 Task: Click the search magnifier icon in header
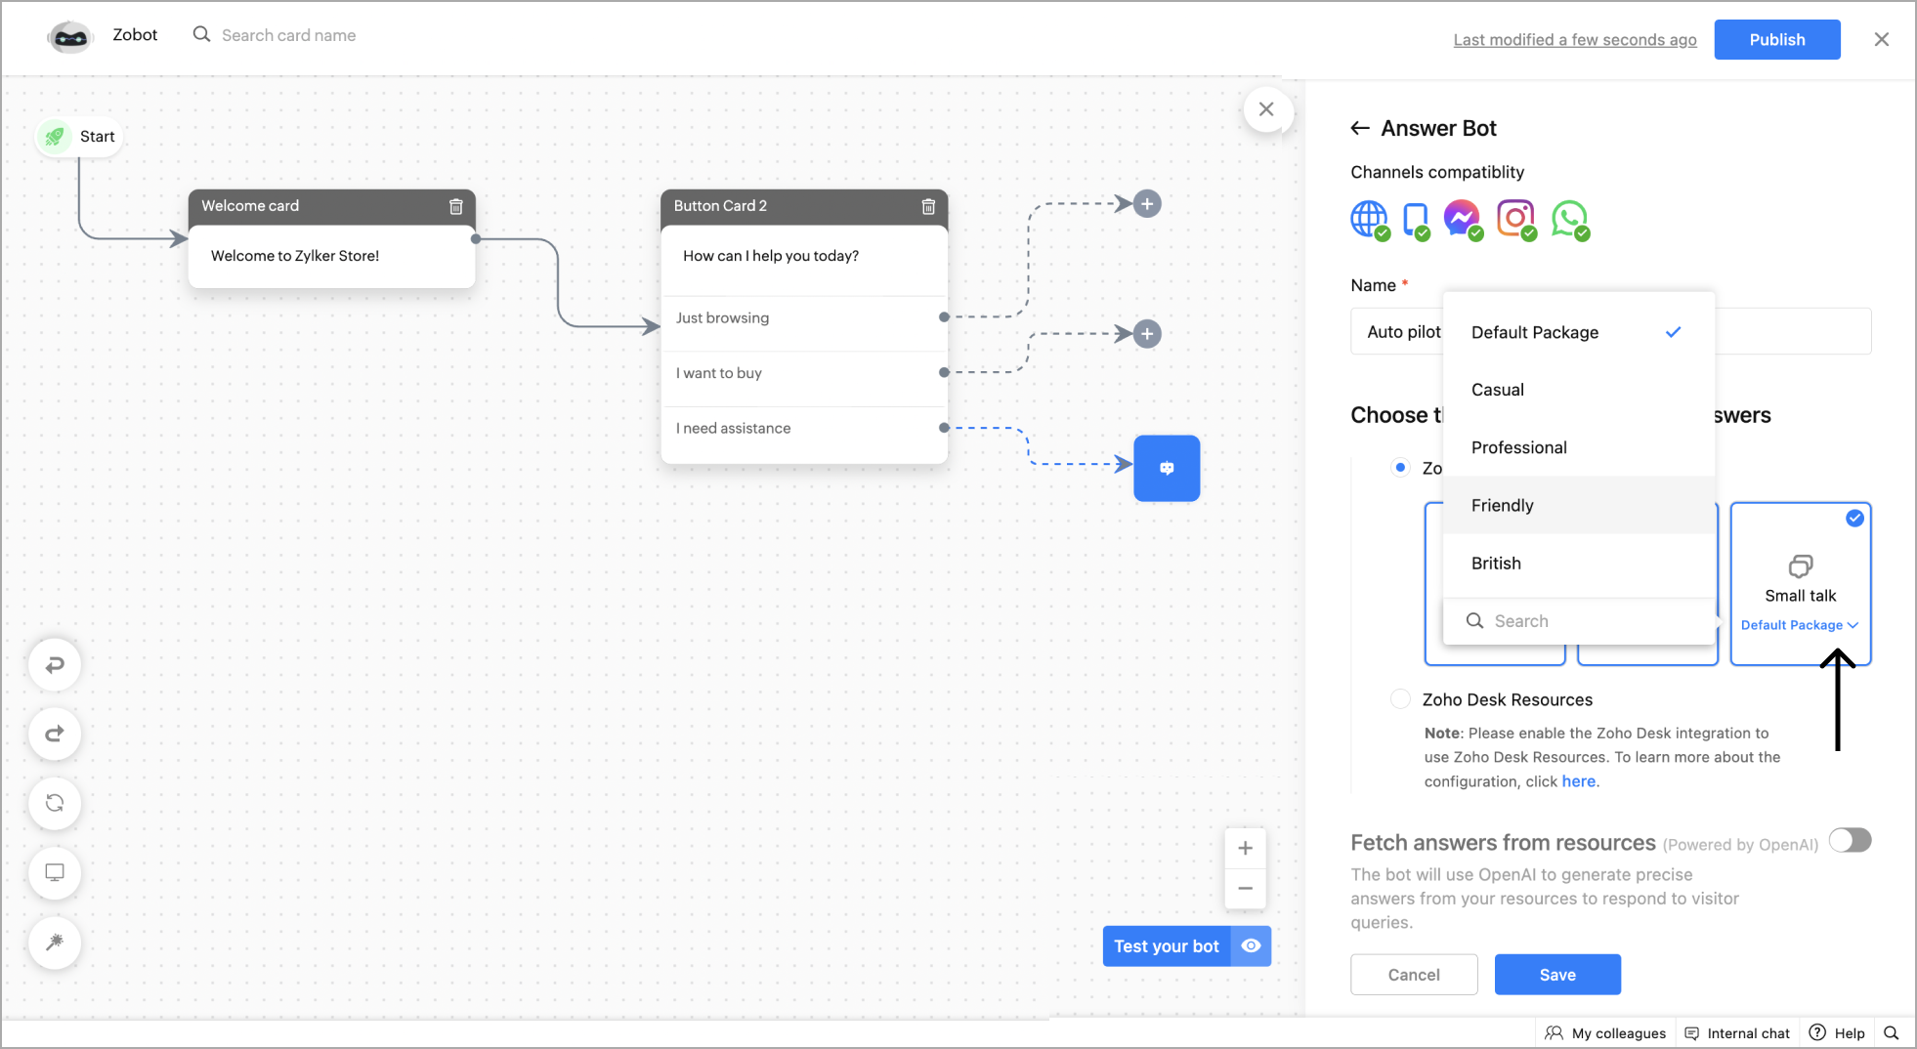(x=201, y=34)
